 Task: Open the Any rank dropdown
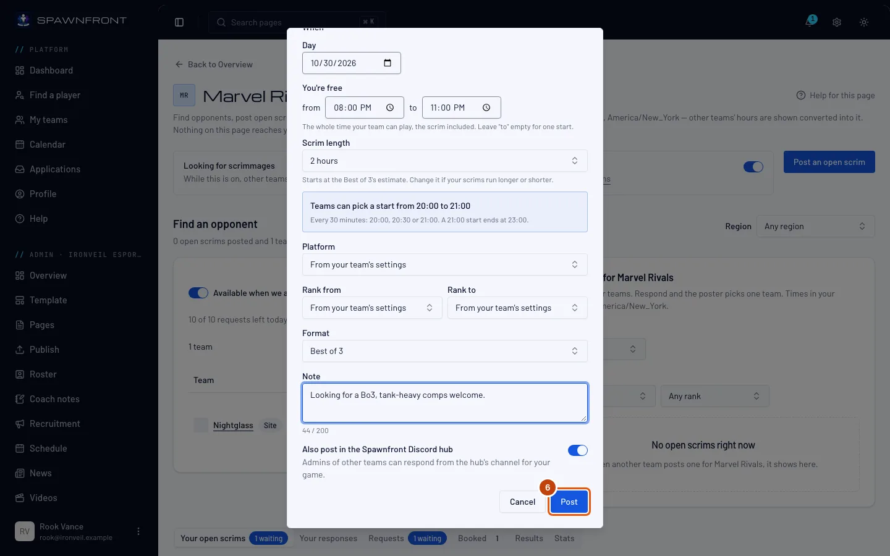[x=714, y=396]
